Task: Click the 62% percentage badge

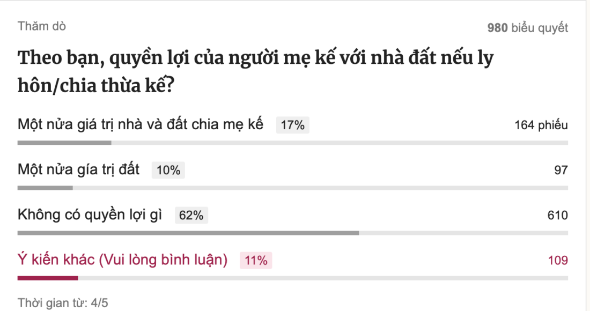Action: point(191,215)
